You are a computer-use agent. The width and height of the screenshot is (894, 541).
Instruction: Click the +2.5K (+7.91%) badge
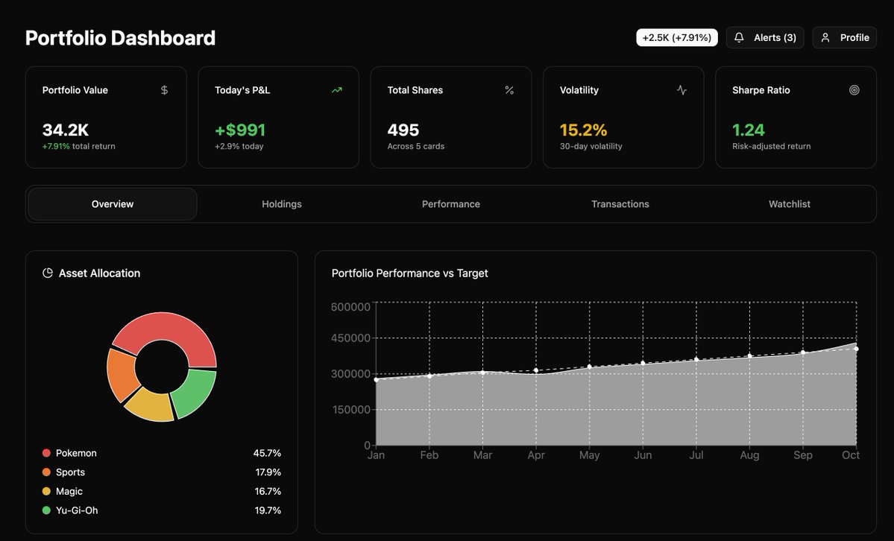pos(677,37)
